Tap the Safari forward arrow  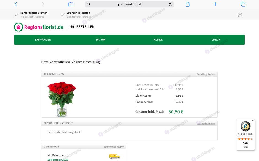point(43,4)
